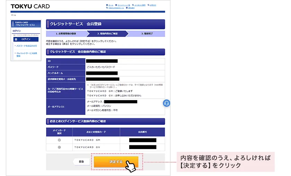291x176 pixels.
Task: Click step 3 登録完了
Action: pos(147,34)
